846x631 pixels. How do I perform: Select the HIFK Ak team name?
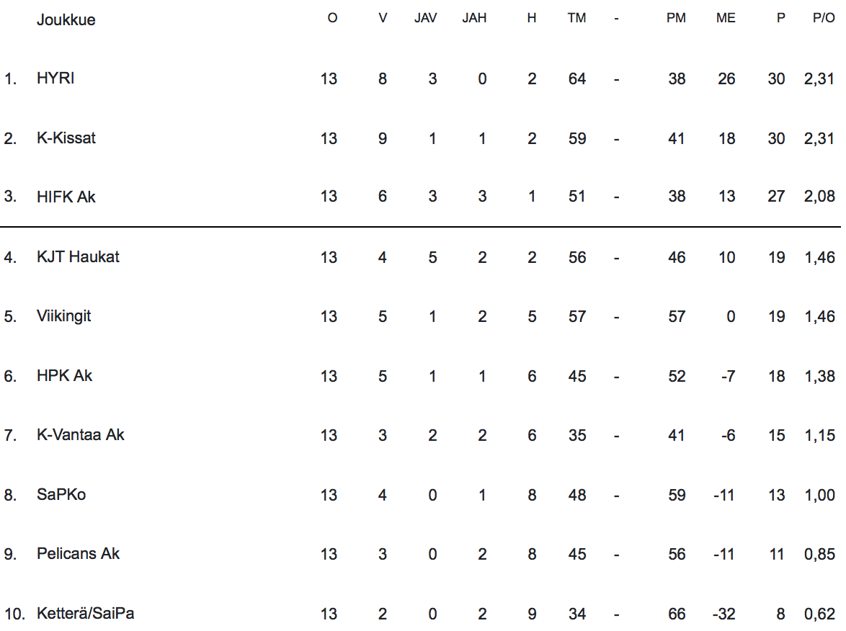[66, 197]
